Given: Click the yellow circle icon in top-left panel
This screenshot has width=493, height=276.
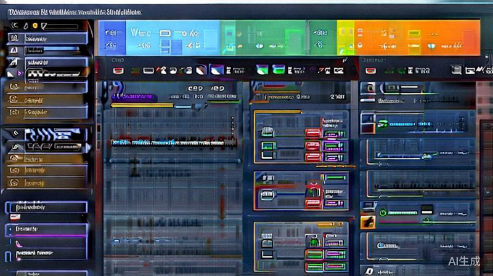Looking at the screenshot, I should pos(35,26).
